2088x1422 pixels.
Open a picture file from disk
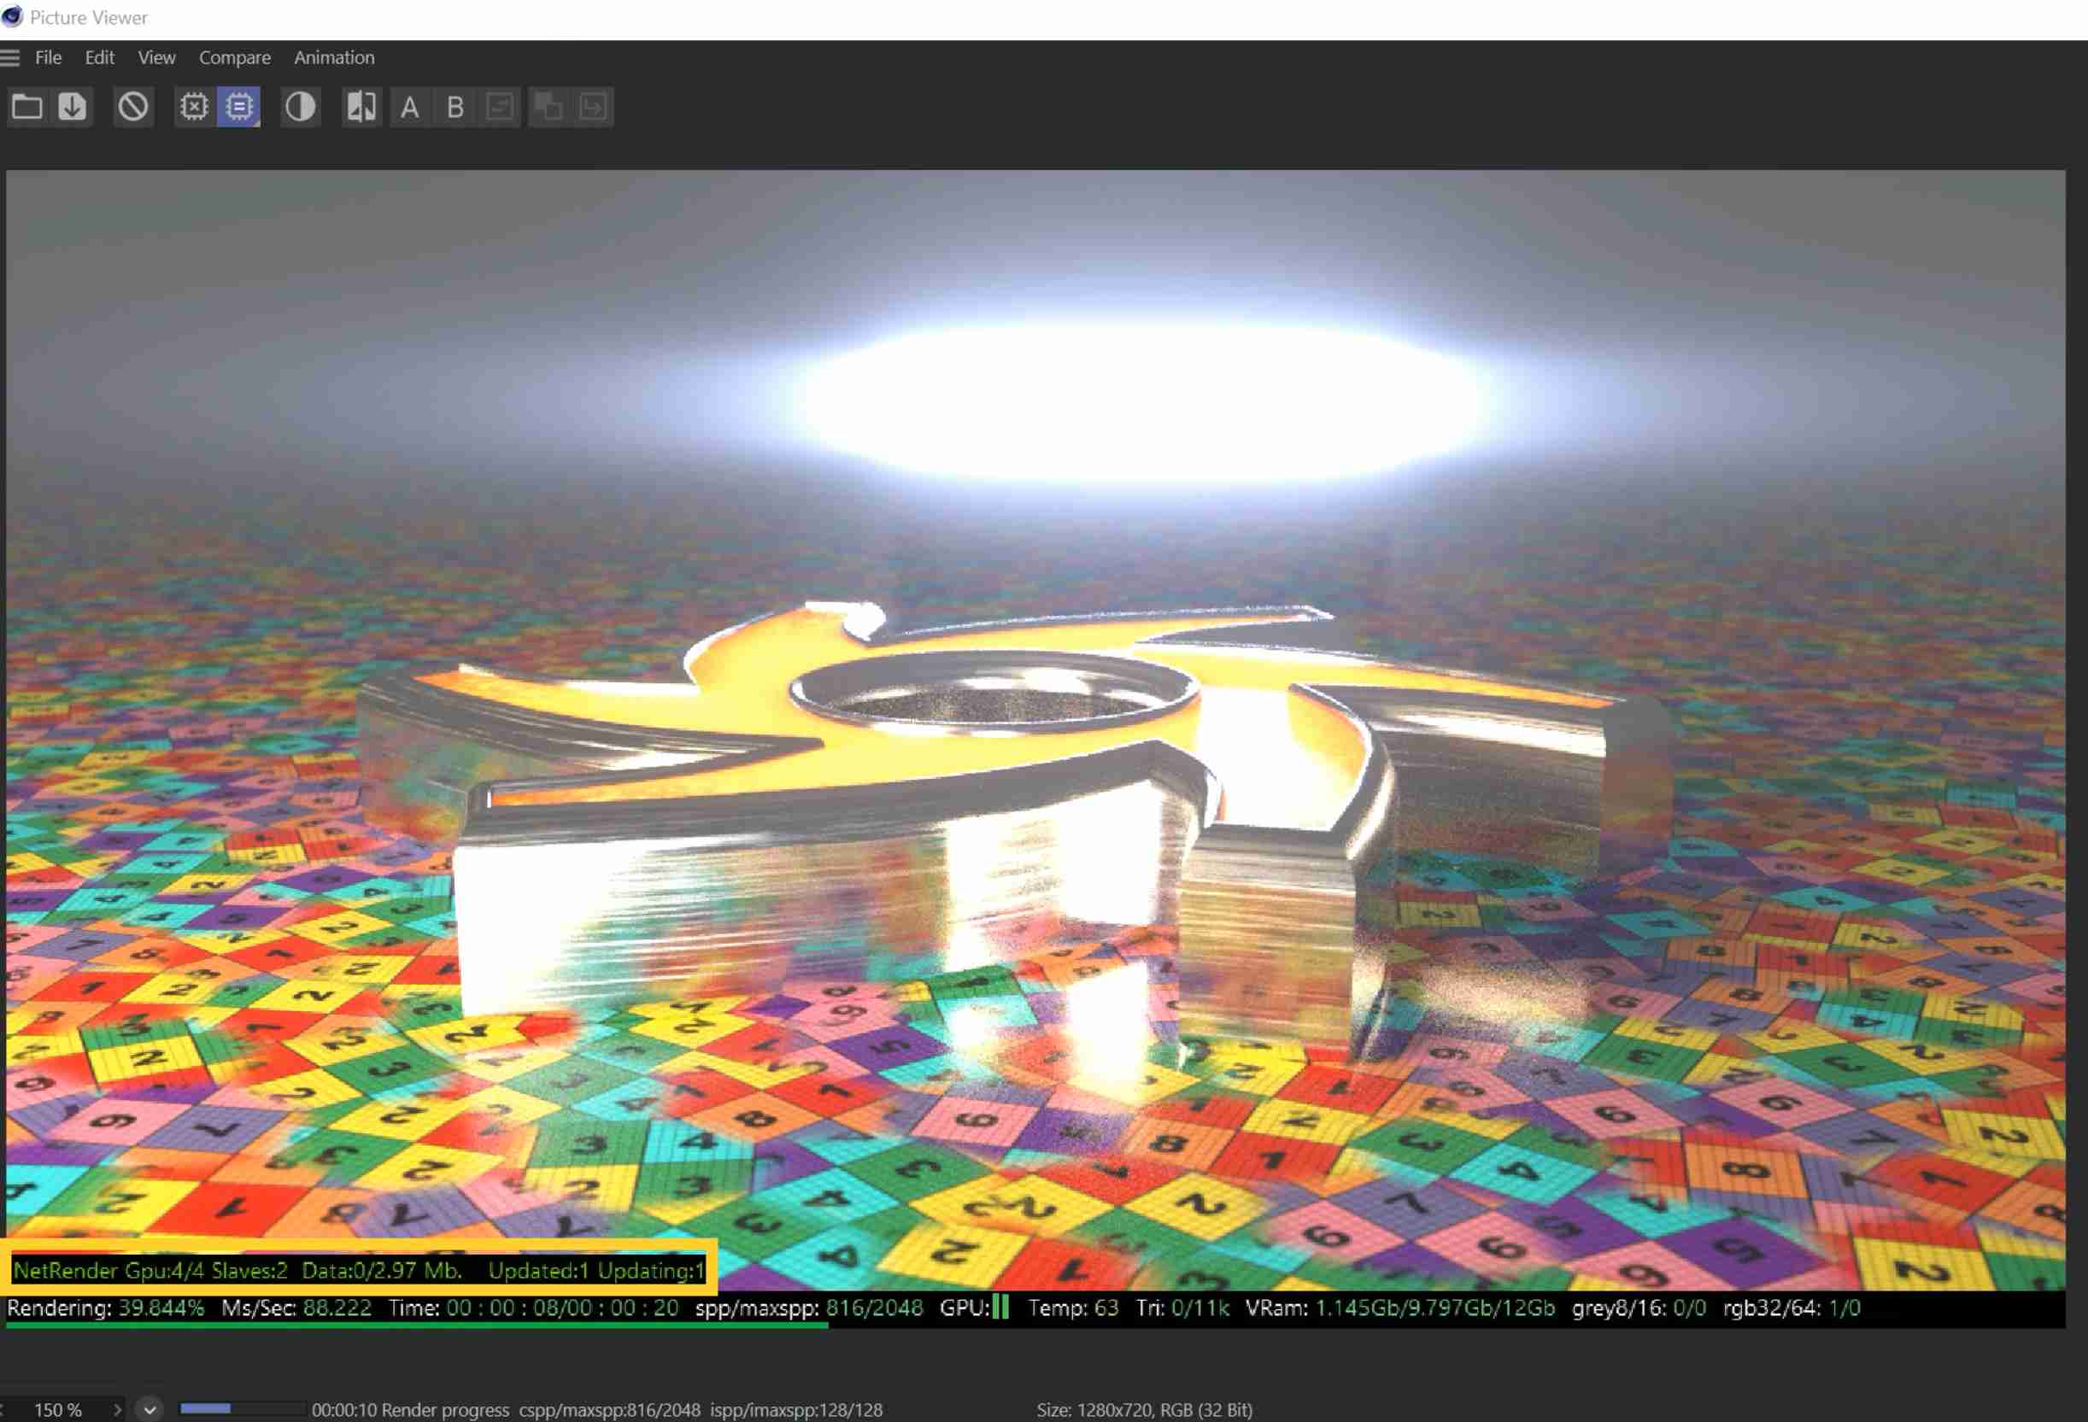(x=27, y=106)
